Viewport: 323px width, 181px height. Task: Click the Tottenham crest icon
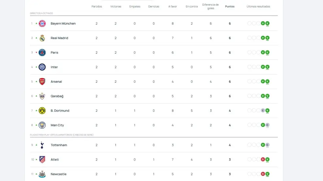(42, 145)
